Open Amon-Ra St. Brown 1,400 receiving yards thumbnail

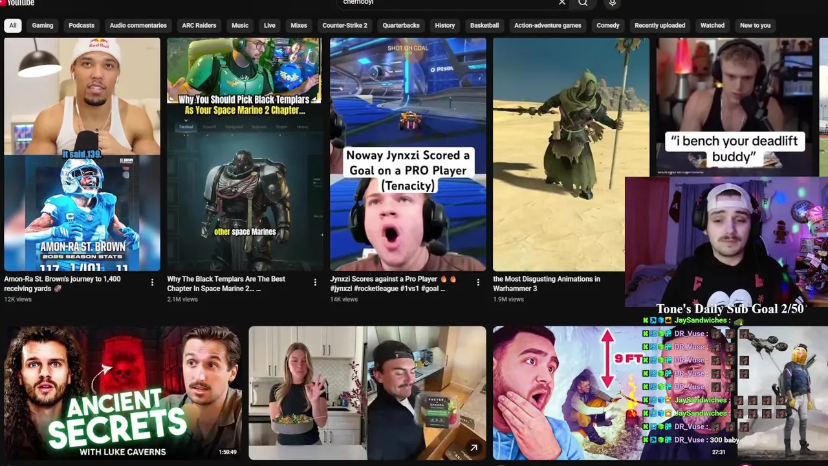[x=82, y=154]
